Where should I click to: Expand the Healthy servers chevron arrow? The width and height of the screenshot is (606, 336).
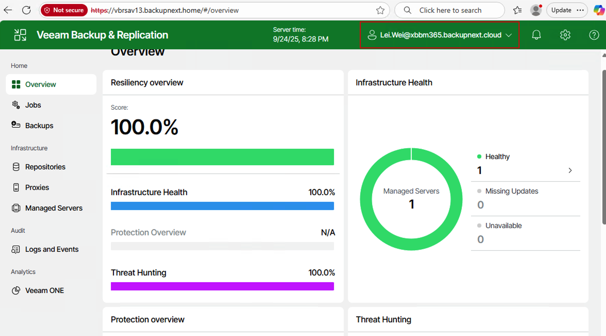tap(570, 170)
